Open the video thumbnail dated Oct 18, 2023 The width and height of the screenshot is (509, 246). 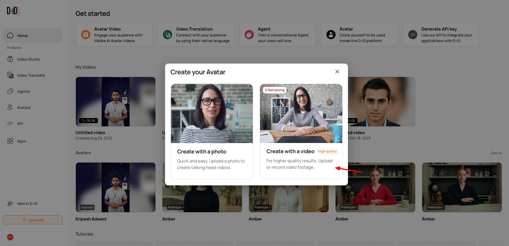[382, 102]
